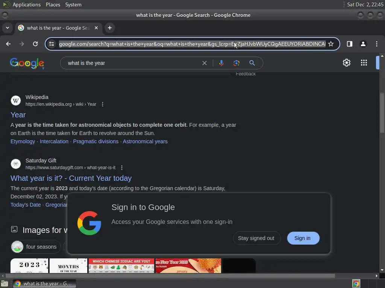Image resolution: width=385 pixels, height=288 pixels.
Task: Open Chrome side panel icon
Action: point(349,44)
